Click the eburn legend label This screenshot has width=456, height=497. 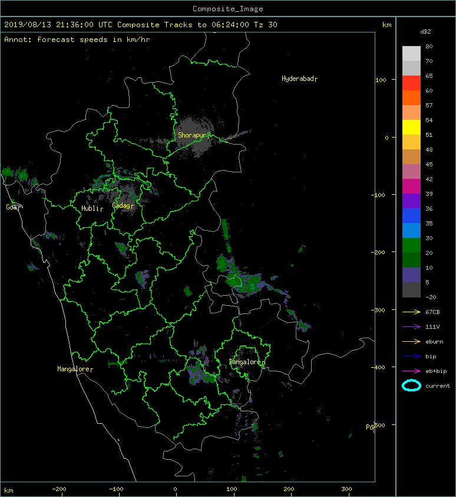coord(434,342)
